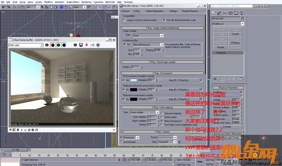Open the Create panel tab icon
The height and width of the screenshot is (166, 282).
[213, 13]
